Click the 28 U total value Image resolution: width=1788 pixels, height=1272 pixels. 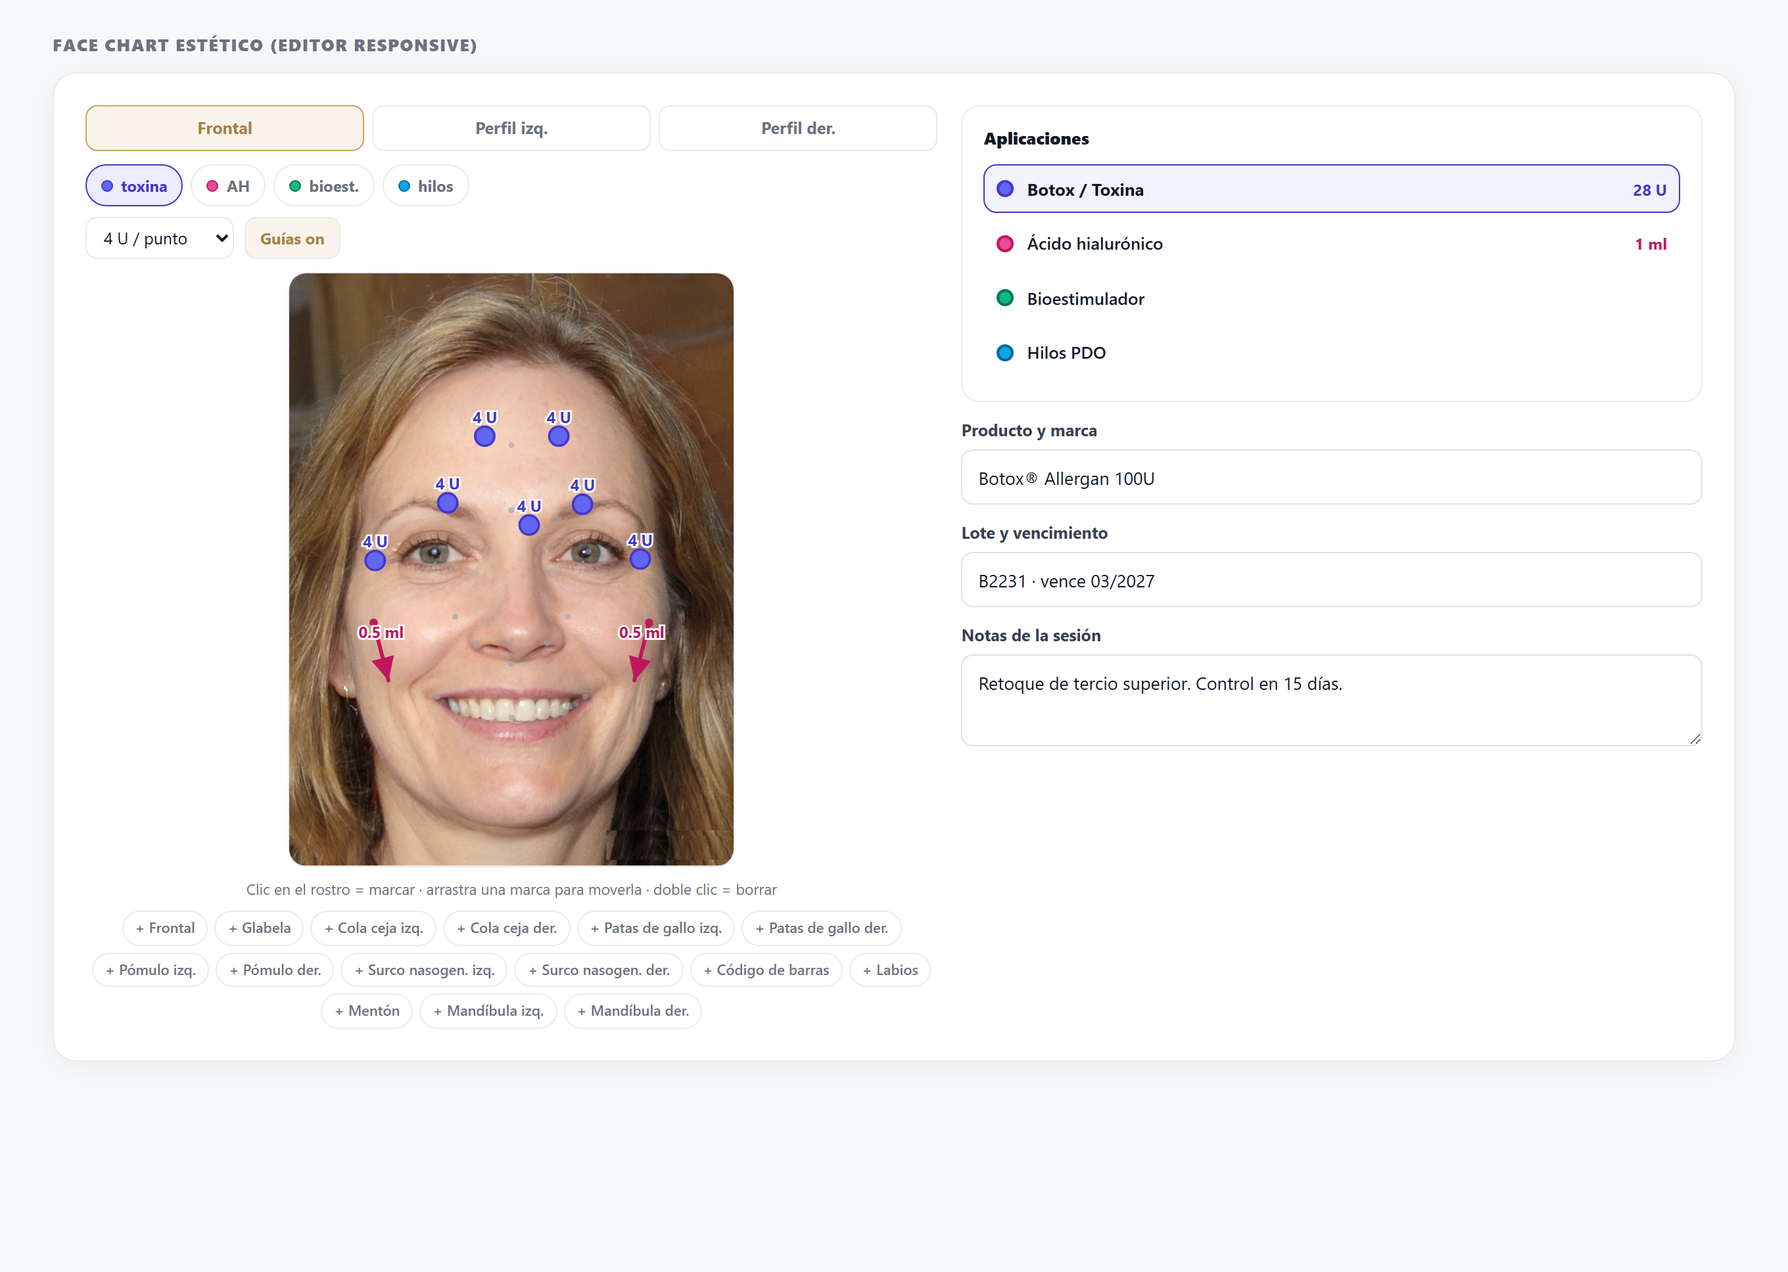point(1649,189)
